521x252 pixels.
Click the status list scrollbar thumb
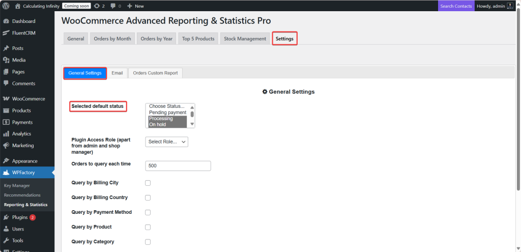click(x=192, y=114)
